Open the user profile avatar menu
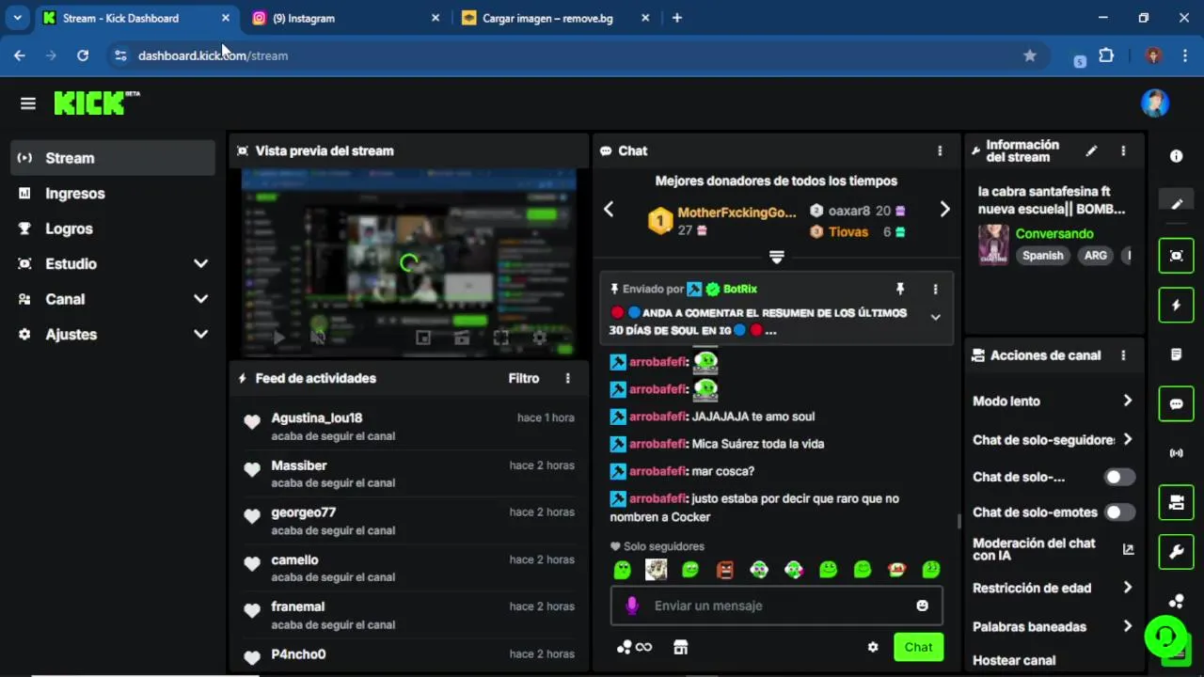The image size is (1204, 677). coord(1155,103)
